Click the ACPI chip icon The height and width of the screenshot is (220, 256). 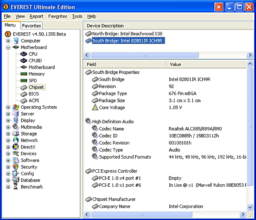24,101
